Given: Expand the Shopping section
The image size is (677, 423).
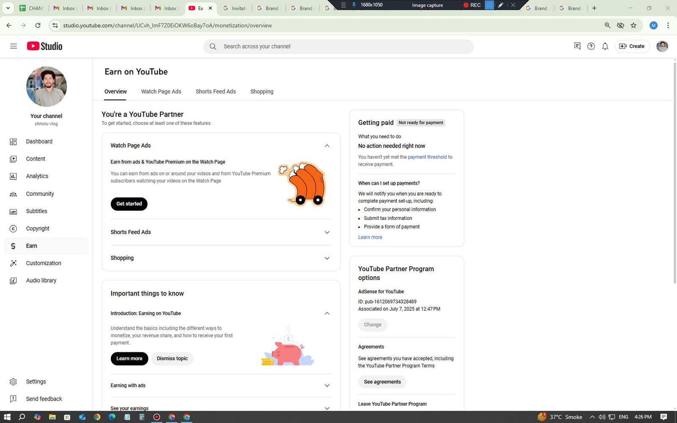Looking at the screenshot, I should (327, 258).
